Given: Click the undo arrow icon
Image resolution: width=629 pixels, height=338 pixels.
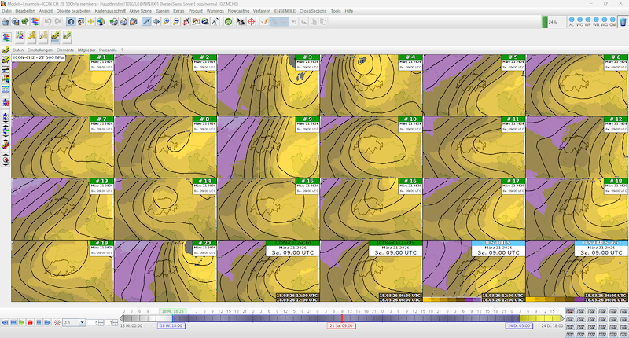Looking at the screenshot, I should 46,22.
